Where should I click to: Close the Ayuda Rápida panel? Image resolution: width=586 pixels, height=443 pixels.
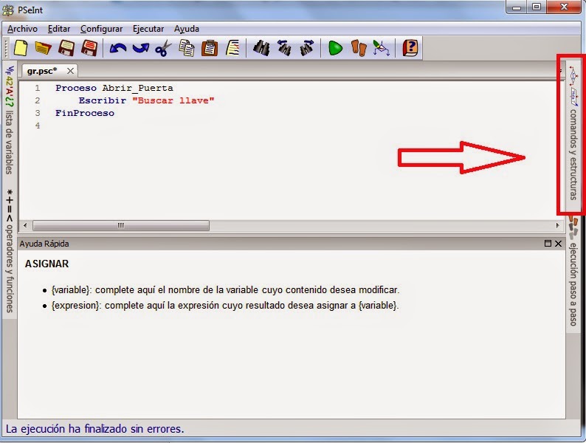pyautogui.click(x=559, y=244)
